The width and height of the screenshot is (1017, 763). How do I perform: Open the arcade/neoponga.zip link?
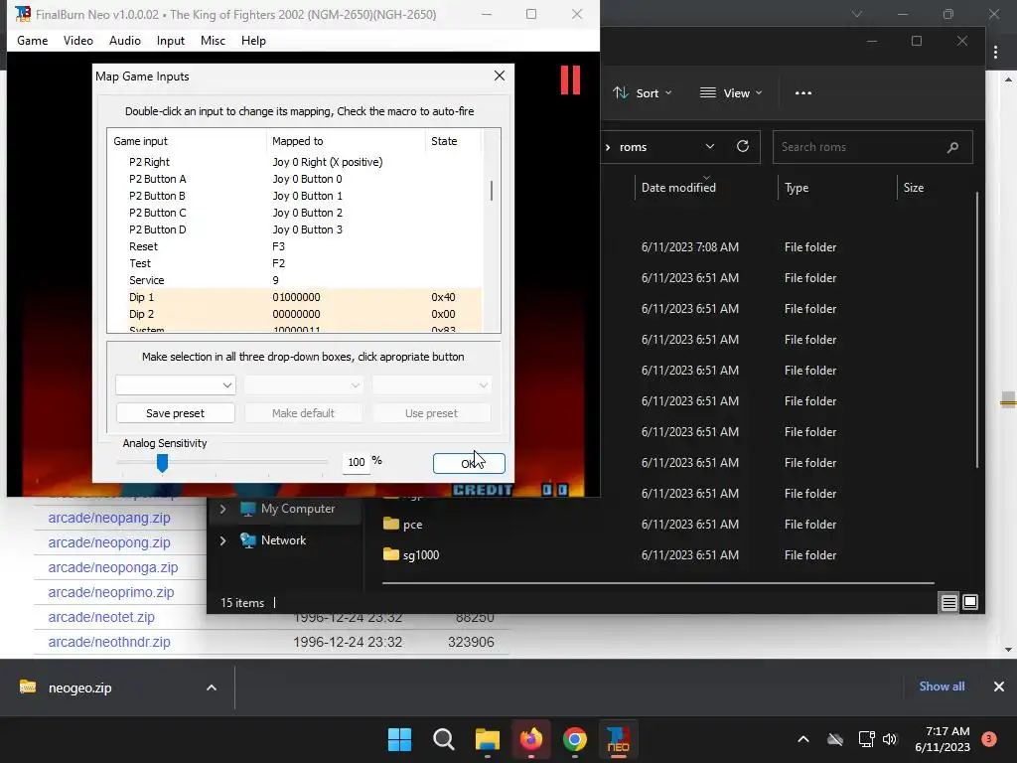click(x=113, y=567)
